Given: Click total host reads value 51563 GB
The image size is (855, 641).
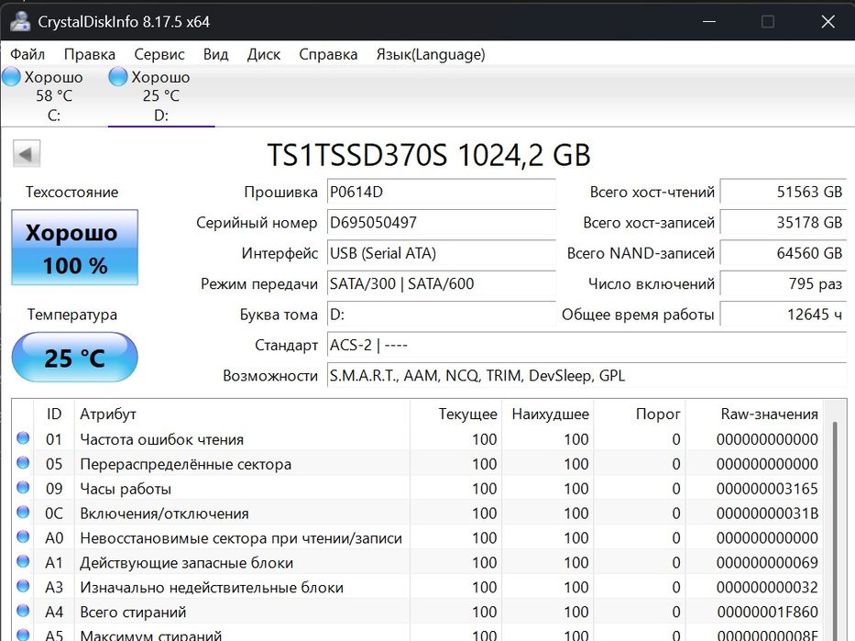Looking at the screenshot, I should coord(783,192).
